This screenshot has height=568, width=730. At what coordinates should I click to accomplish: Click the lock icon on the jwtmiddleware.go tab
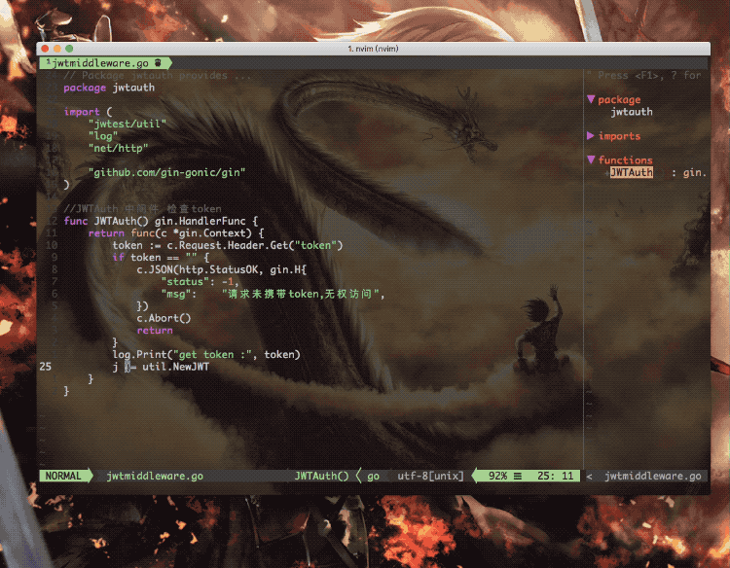[x=158, y=63]
